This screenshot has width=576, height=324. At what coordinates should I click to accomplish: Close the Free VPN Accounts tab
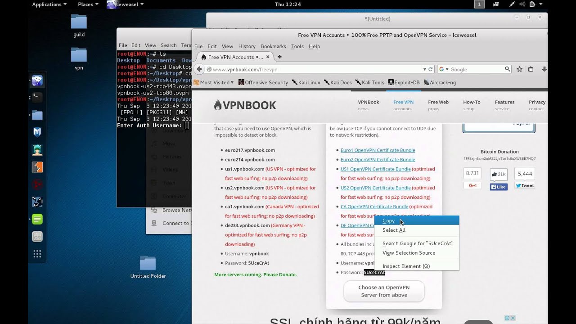click(268, 57)
